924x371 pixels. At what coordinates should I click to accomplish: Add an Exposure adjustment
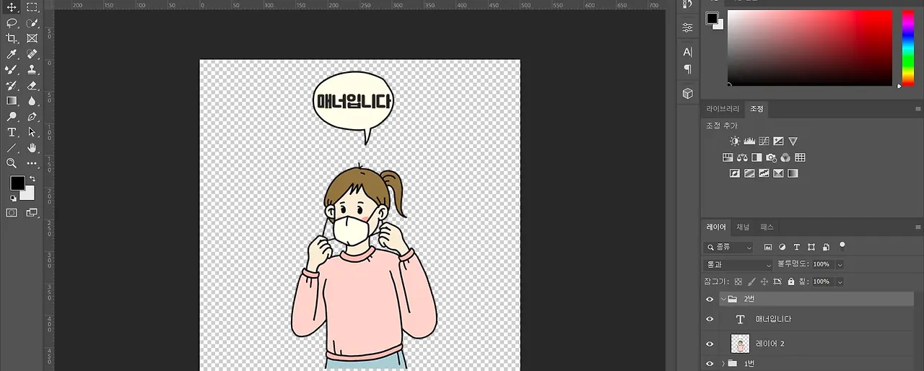[778, 141]
